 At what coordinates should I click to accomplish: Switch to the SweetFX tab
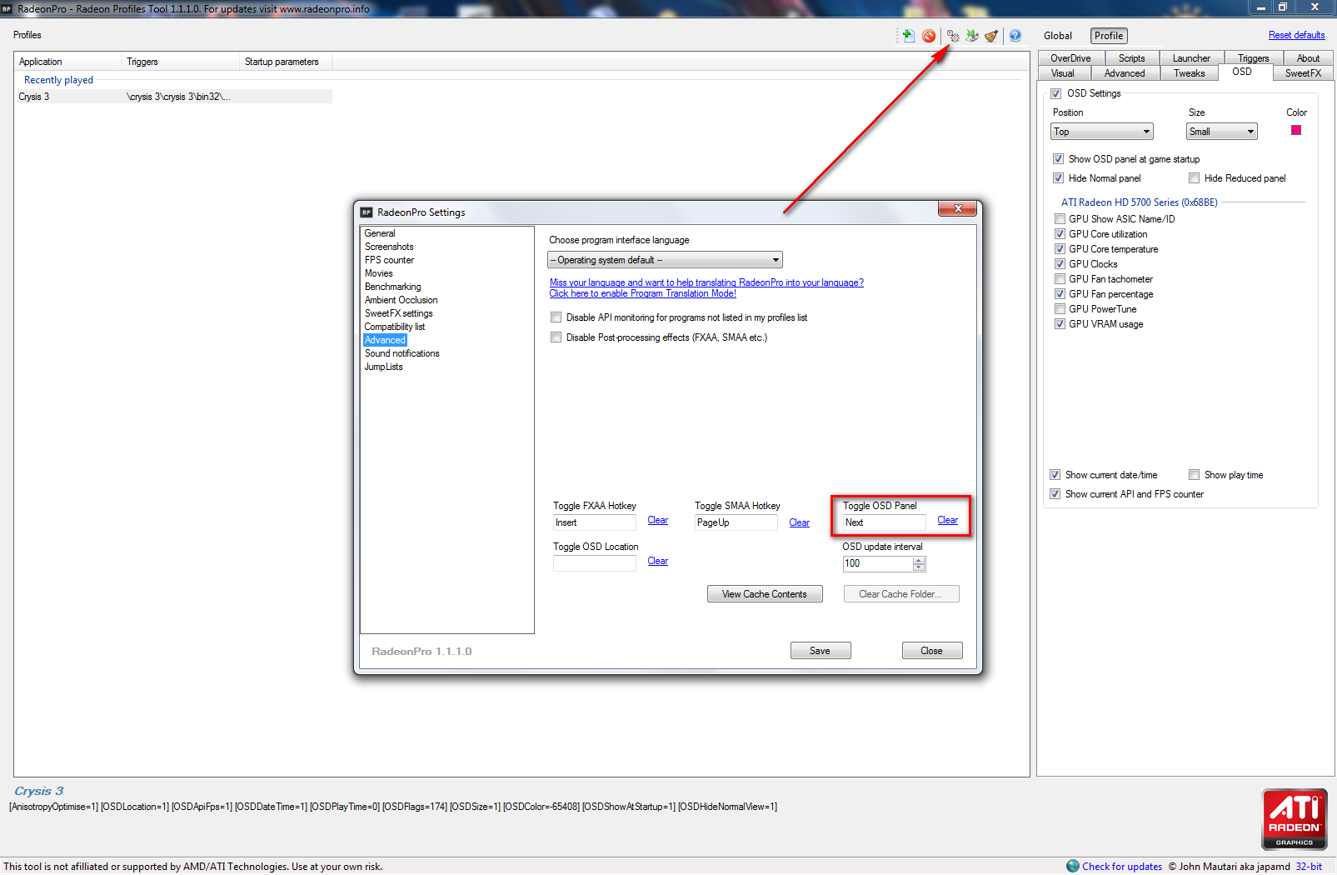[x=1303, y=73]
